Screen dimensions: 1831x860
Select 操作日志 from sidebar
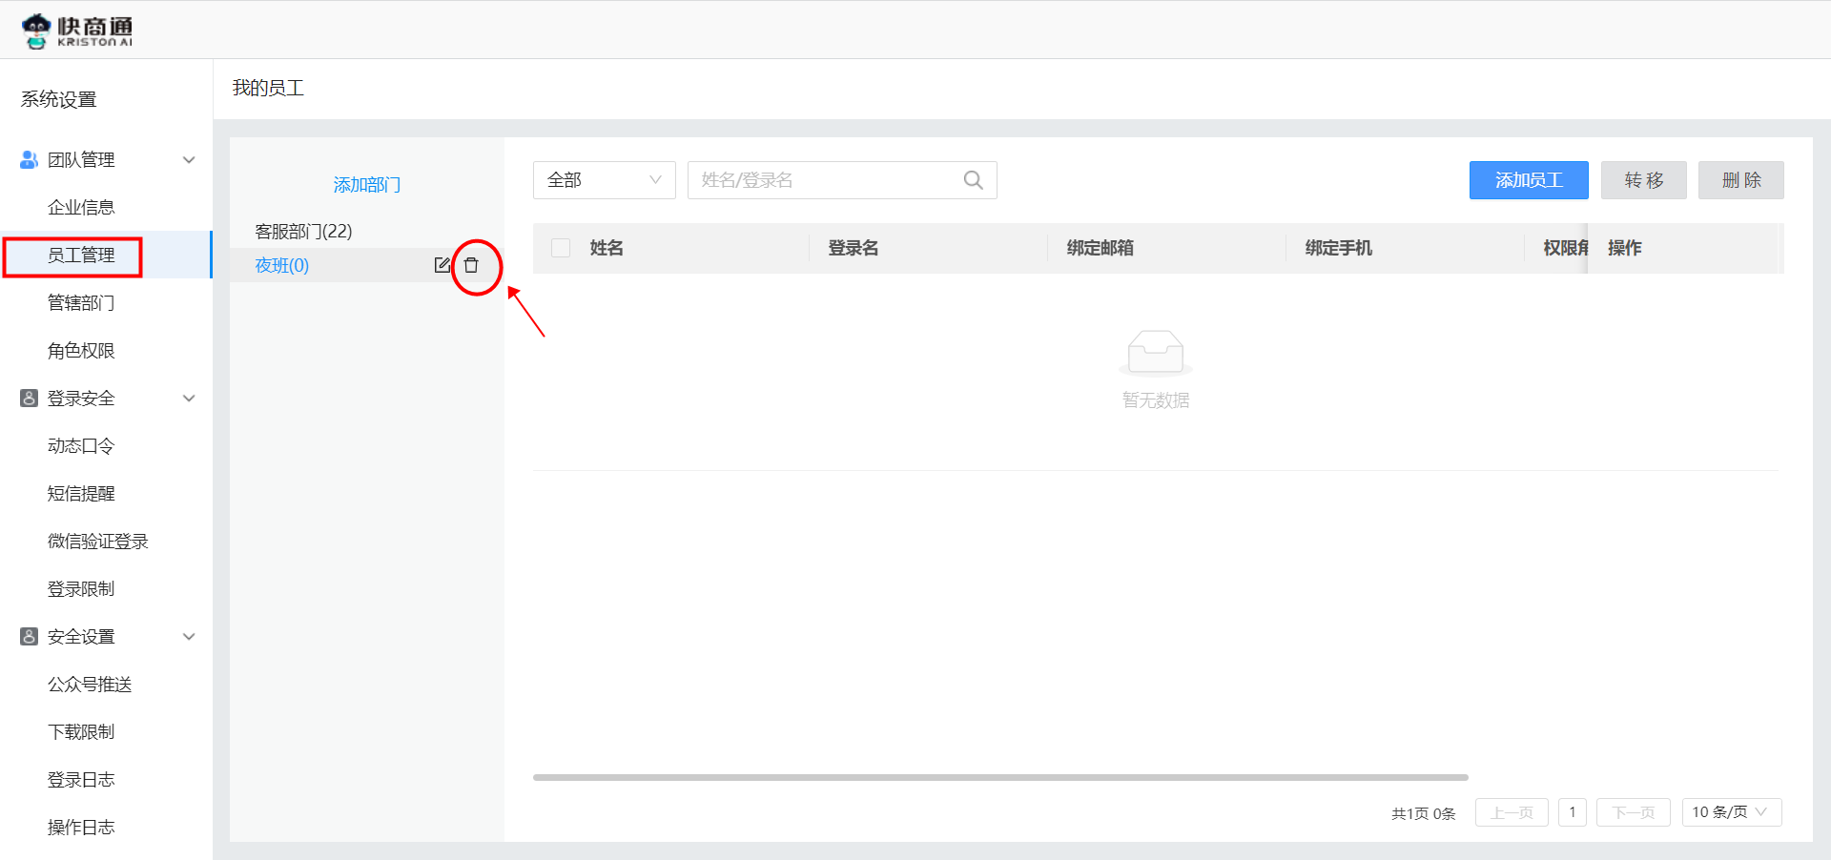[81, 828]
